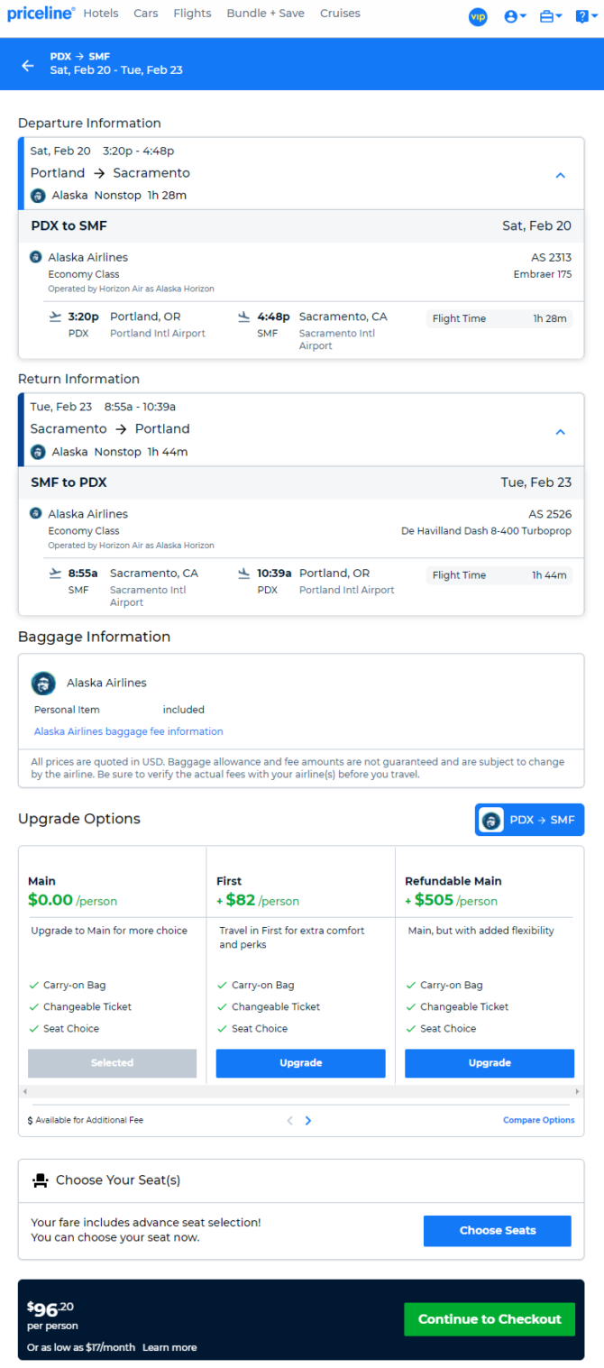Collapse the Sacramento to Portland return details

(560, 432)
